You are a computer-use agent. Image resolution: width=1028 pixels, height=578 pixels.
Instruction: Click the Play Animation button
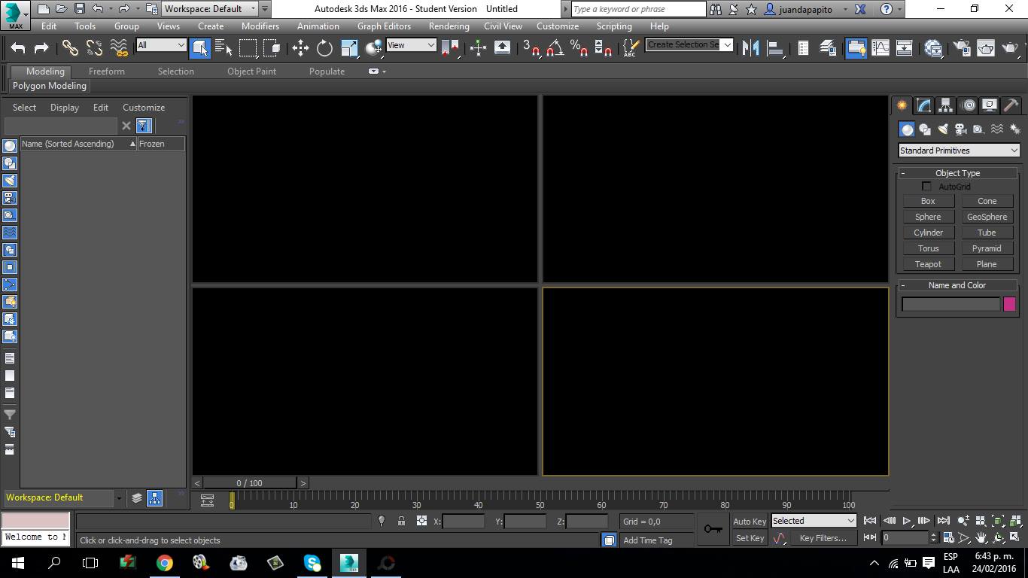(x=907, y=521)
